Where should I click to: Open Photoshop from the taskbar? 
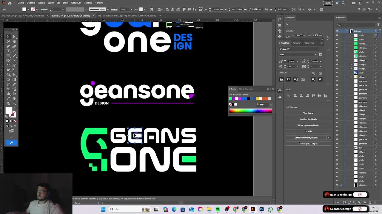pyautogui.click(x=261, y=210)
